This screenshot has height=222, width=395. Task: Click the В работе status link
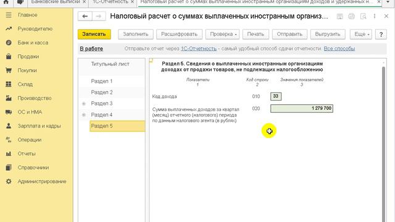coord(91,49)
